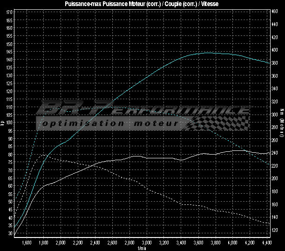Click the 300 value on the Nm axis
The width and height of the screenshot is (285, 251).
274,114
